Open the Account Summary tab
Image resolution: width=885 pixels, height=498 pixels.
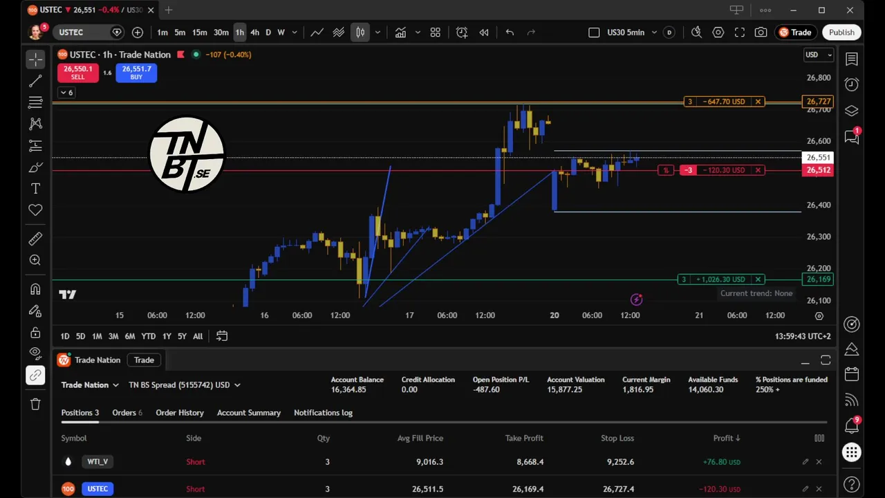(x=249, y=413)
